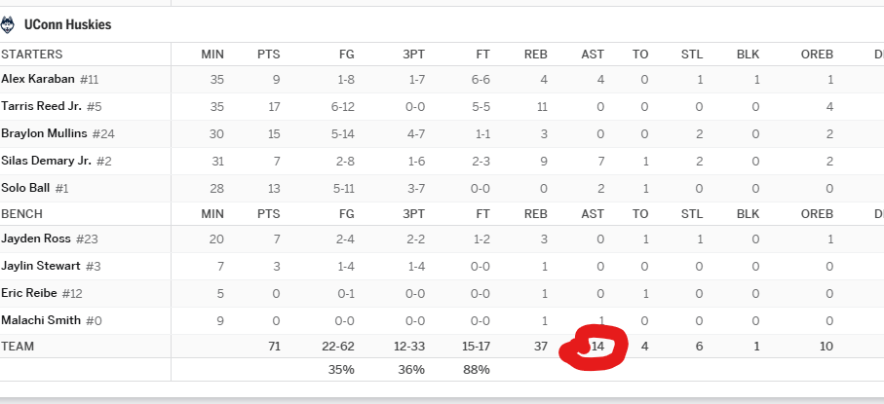Click the bench 3PT column header
Image resolution: width=884 pixels, height=404 pixels.
click(413, 214)
